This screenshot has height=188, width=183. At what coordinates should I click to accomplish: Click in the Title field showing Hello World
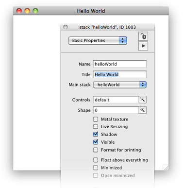(120, 74)
